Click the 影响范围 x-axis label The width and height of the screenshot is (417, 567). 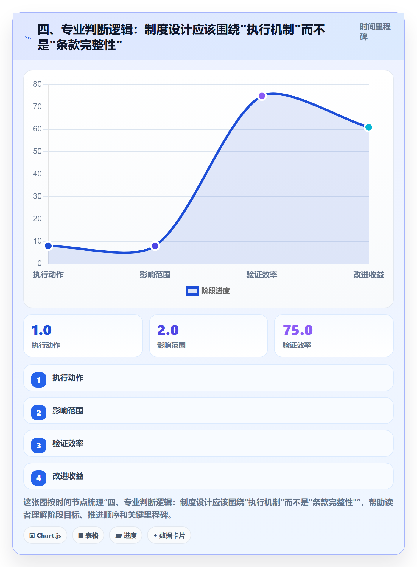(155, 275)
